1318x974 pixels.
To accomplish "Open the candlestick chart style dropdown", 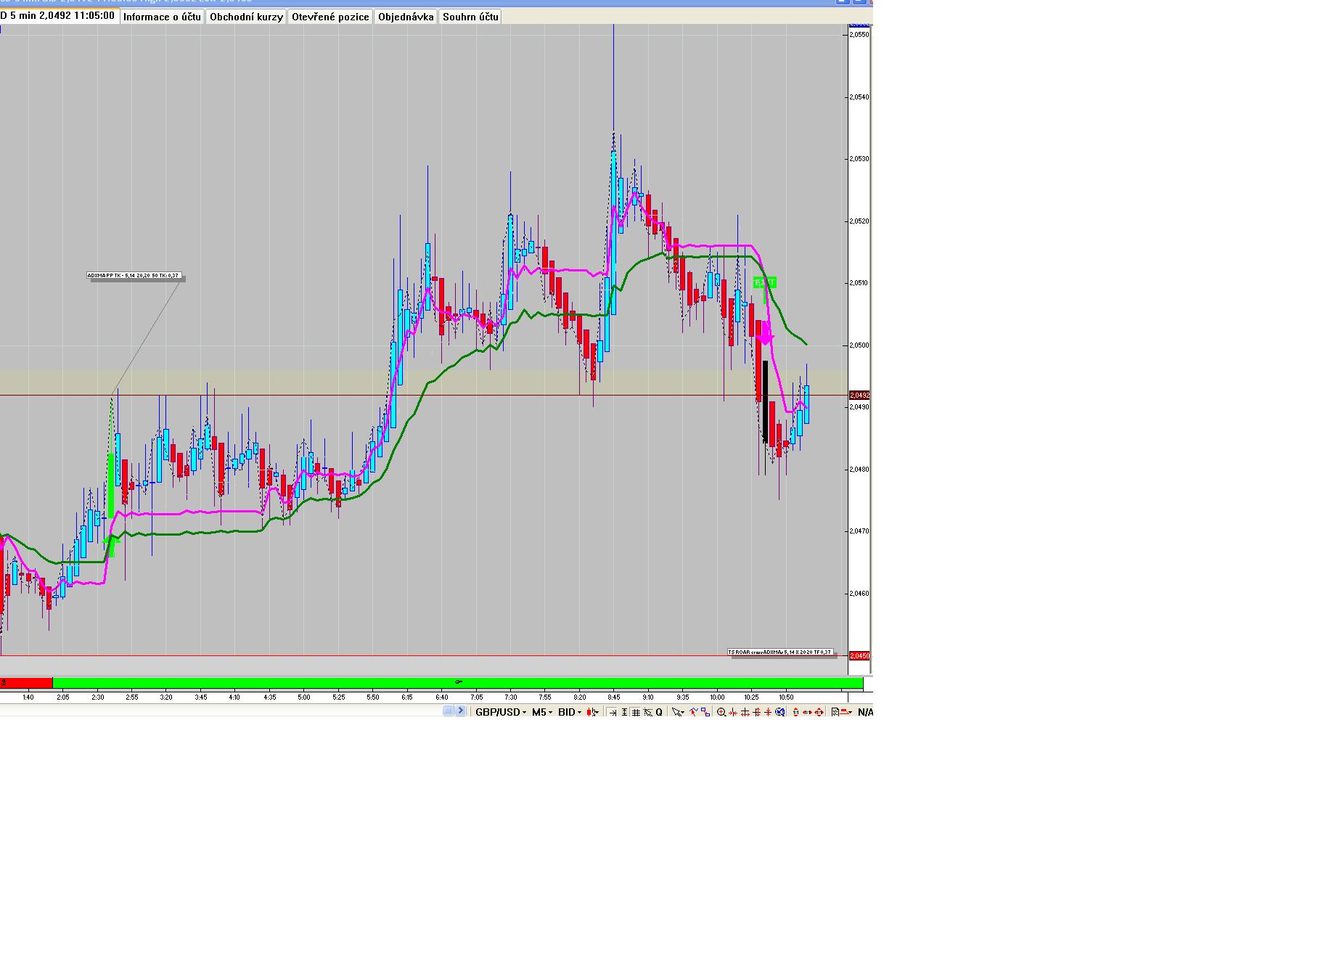I will (592, 712).
